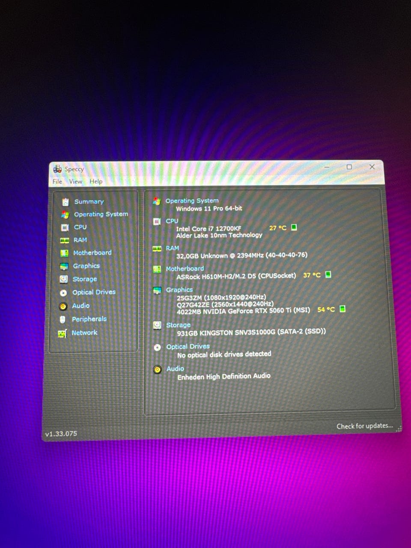Click the Motherboard heading link in summary

(185, 268)
